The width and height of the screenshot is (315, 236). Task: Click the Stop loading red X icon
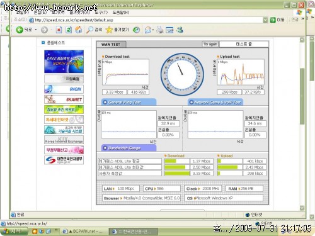59,30
